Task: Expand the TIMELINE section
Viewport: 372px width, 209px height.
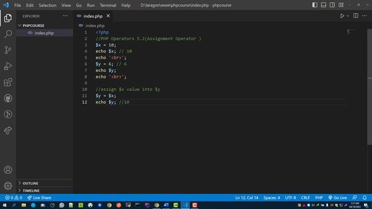Action: pyautogui.click(x=45, y=190)
